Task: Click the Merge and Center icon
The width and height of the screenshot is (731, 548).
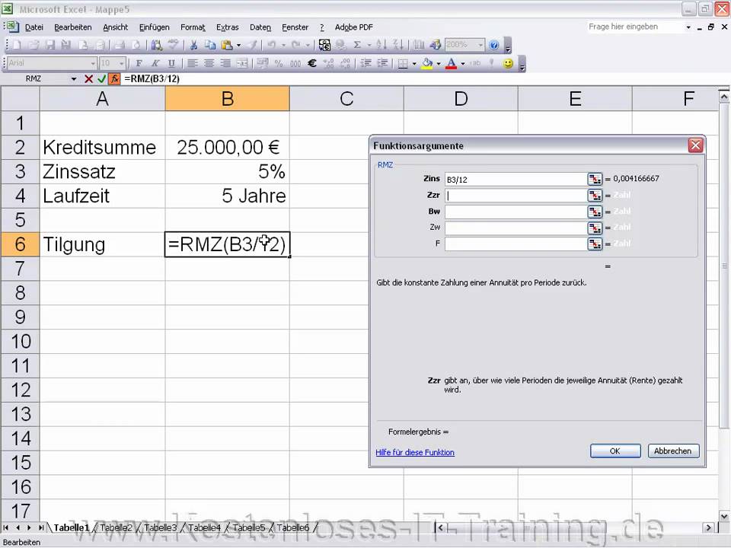Action: click(x=241, y=63)
